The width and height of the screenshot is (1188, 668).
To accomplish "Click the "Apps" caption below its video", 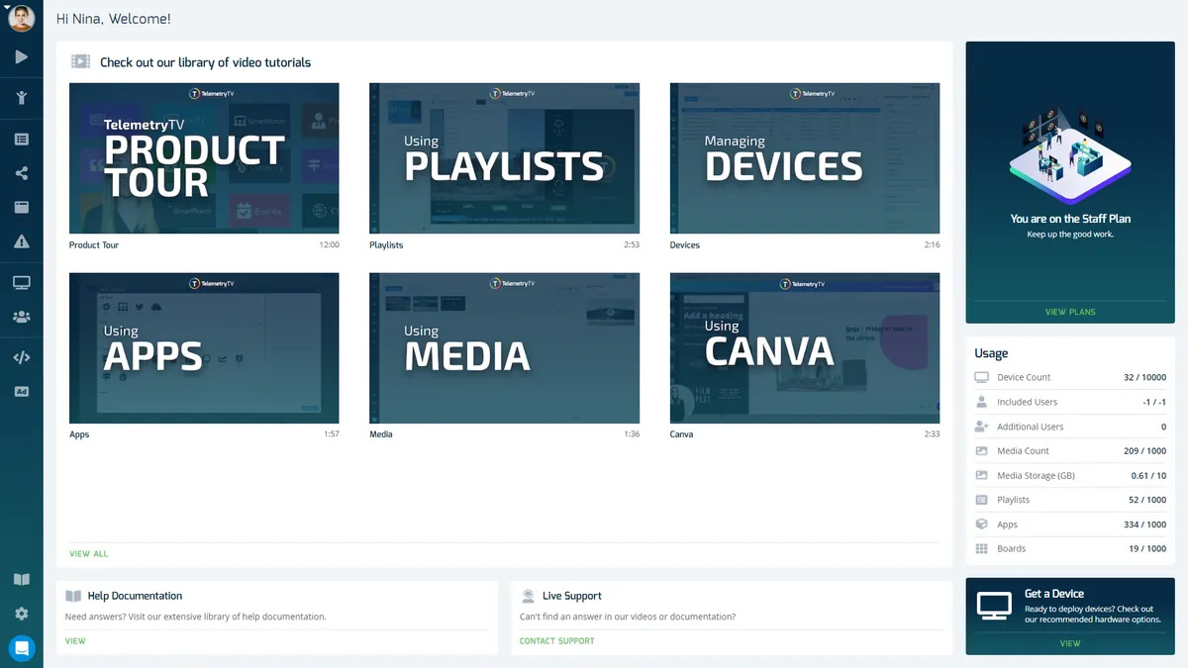I will [79, 434].
